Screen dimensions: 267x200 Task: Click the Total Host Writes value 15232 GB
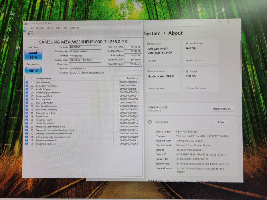click(x=133, y=51)
